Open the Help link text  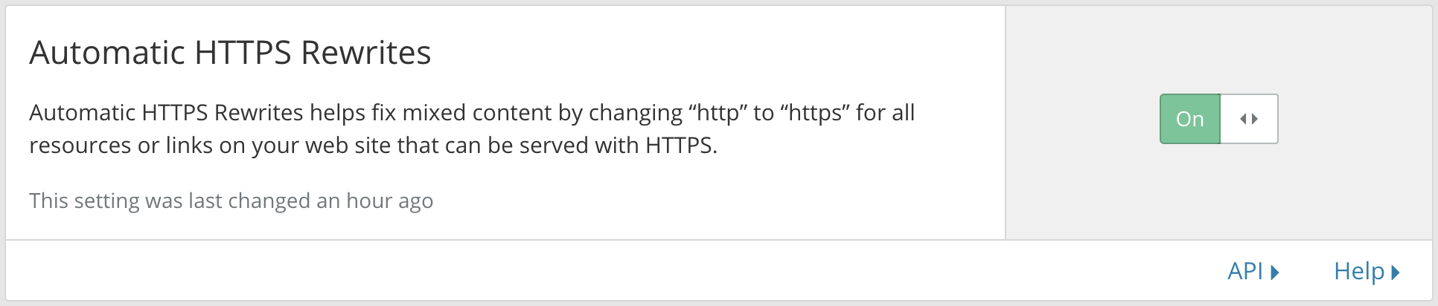[x=1358, y=272]
